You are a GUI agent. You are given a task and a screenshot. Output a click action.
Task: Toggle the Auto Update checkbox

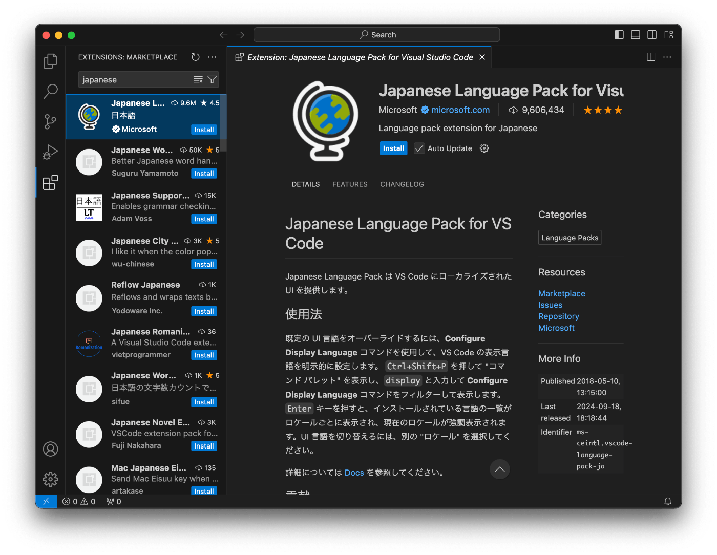pos(419,148)
